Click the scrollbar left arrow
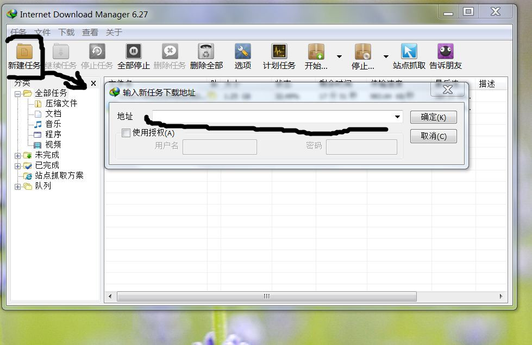 (110, 296)
